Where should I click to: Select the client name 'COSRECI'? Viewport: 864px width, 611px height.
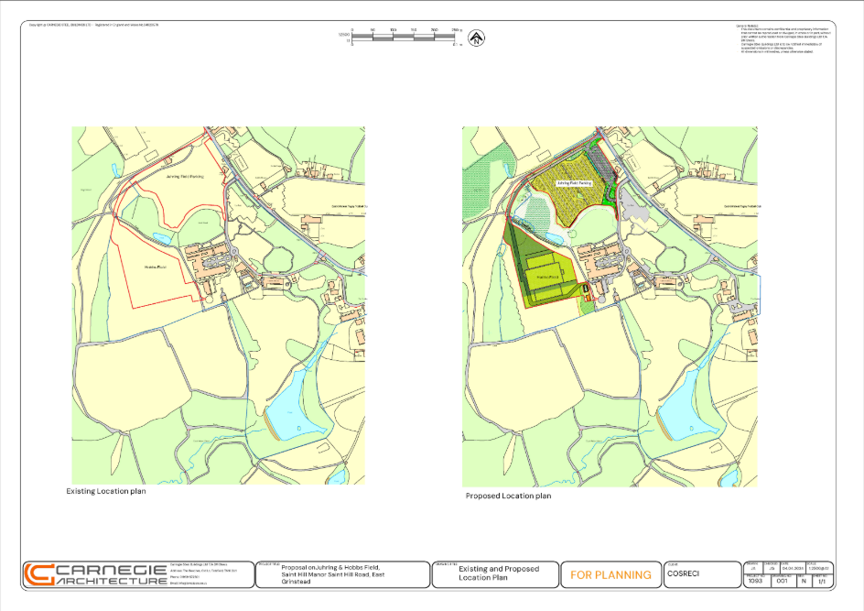(x=683, y=573)
